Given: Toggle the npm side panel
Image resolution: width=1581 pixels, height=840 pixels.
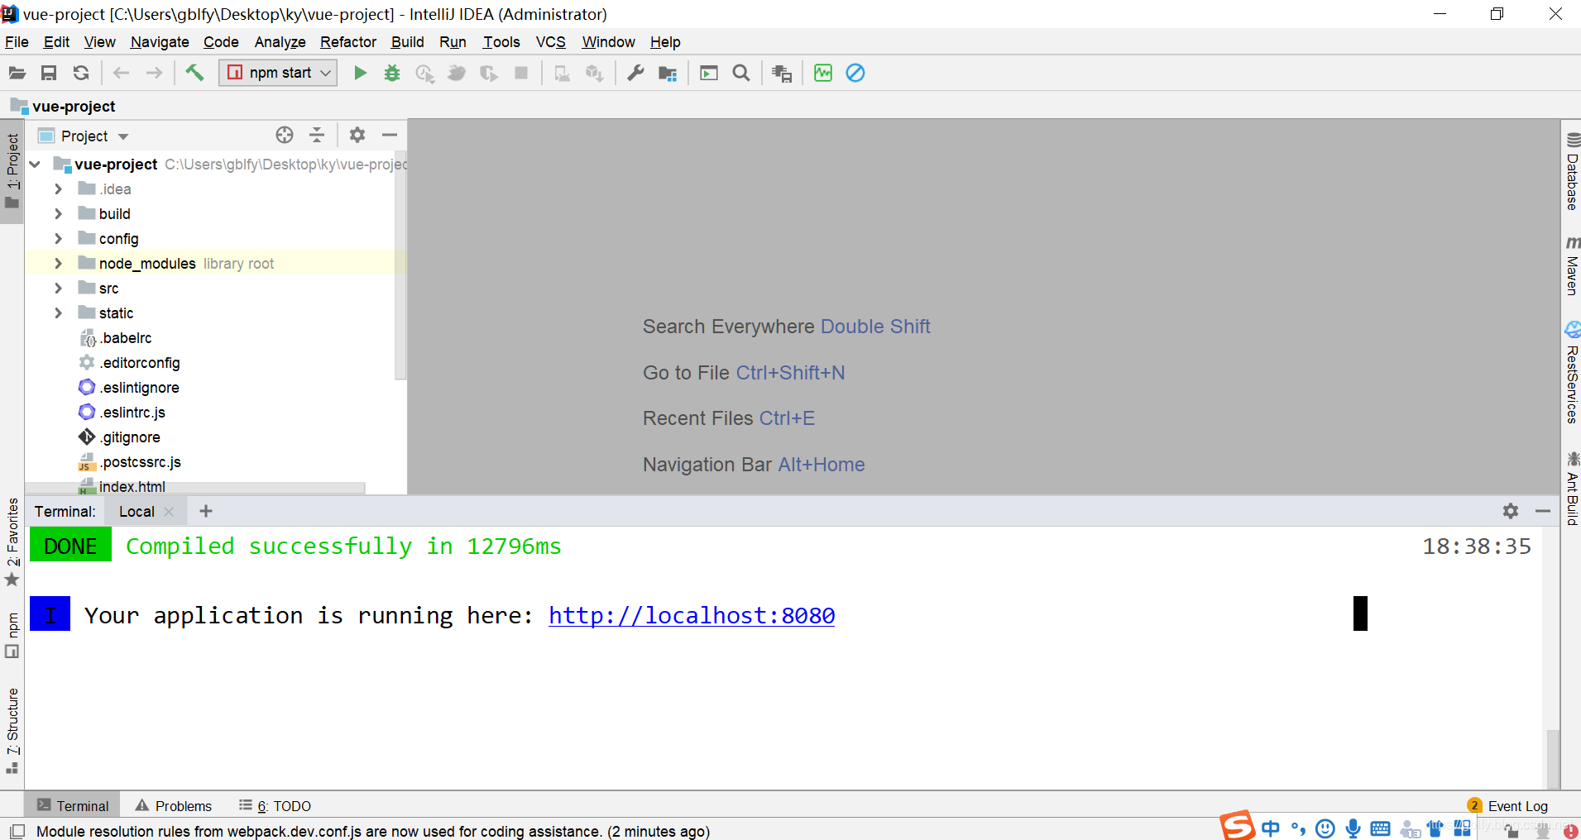Looking at the screenshot, I should point(12,636).
